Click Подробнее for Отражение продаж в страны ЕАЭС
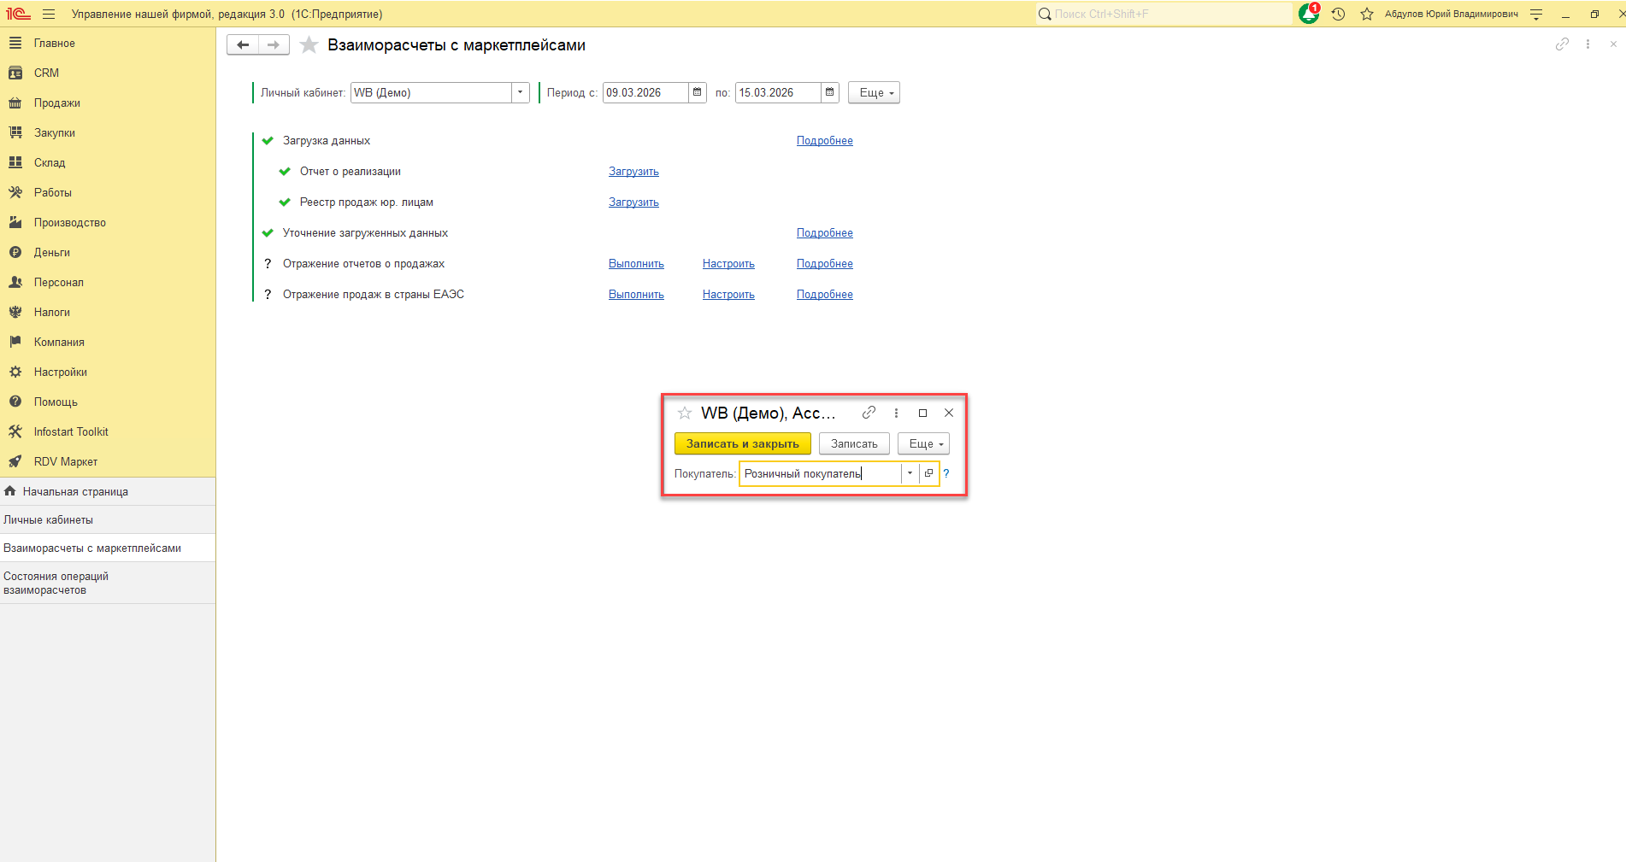1626x862 pixels. pyautogui.click(x=825, y=295)
